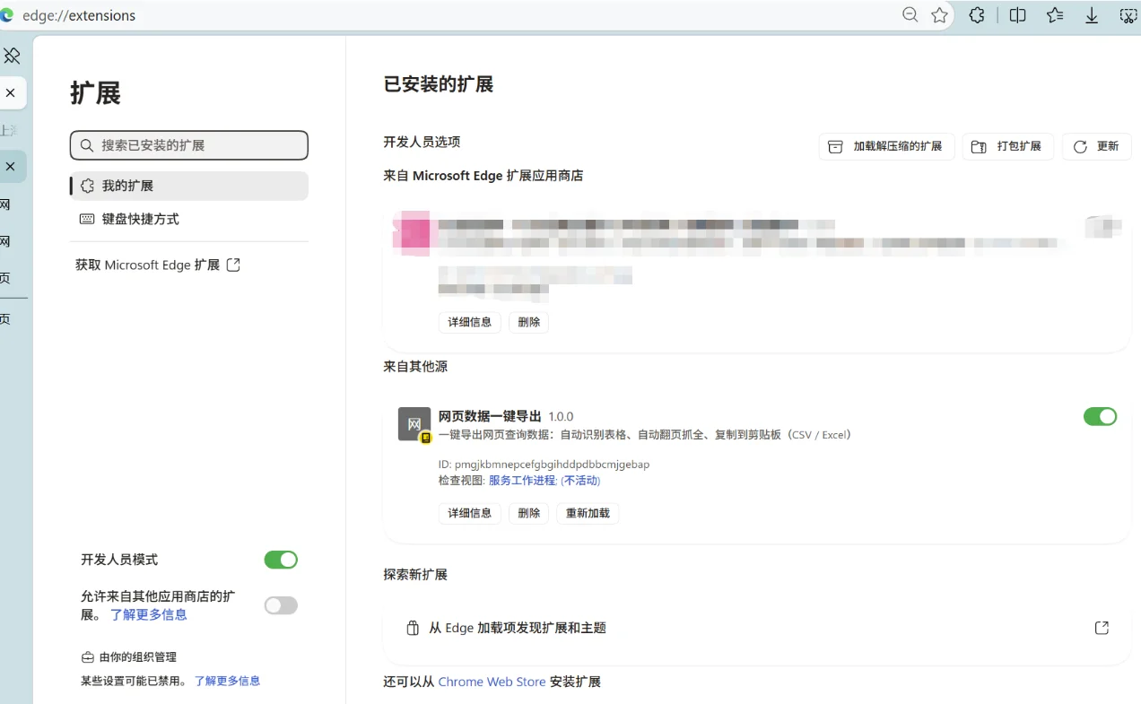Viewport: 1141px width, 704px height.
Task: Click the 网页数据一键导出 extension icon
Action: coord(414,424)
